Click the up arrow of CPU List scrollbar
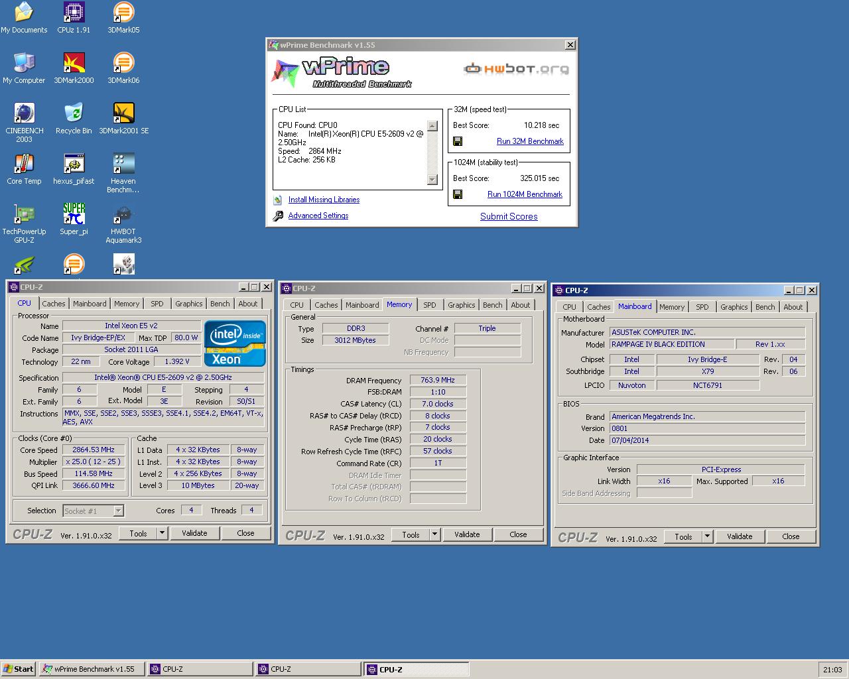The height and width of the screenshot is (679, 849). [432, 126]
